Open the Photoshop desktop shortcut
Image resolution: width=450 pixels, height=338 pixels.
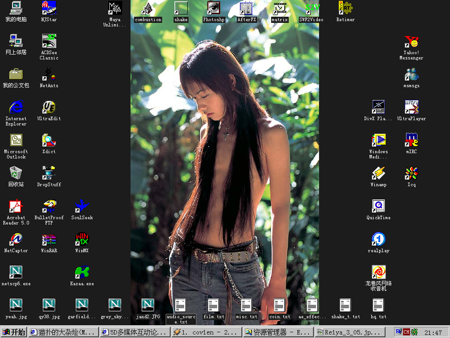pos(214,8)
